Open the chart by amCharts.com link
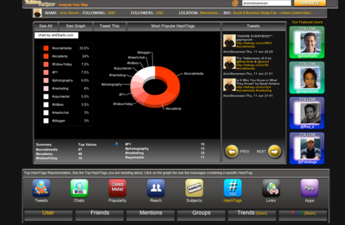Viewport: 345px width, 225px height. coord(56,35)
